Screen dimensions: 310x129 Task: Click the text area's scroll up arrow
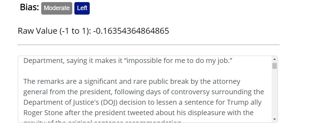(274, 59)
